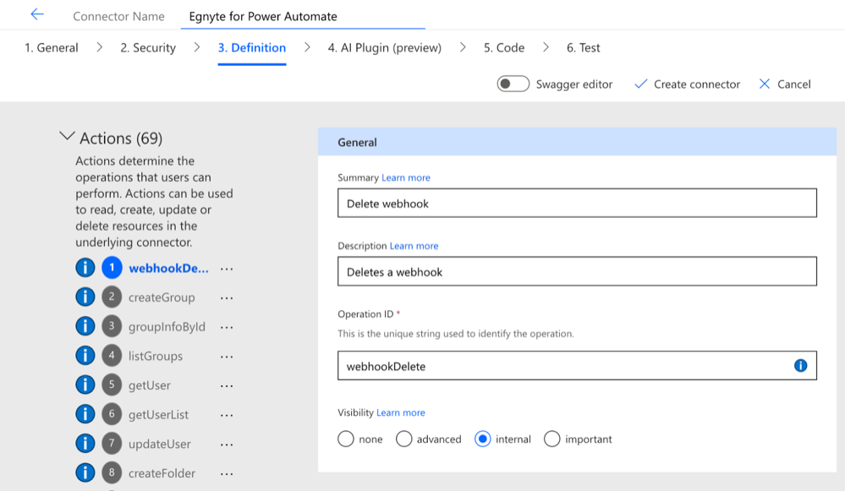Open more options for listGroups action
This screenshot has height=491, width=845.
point(227,357)
